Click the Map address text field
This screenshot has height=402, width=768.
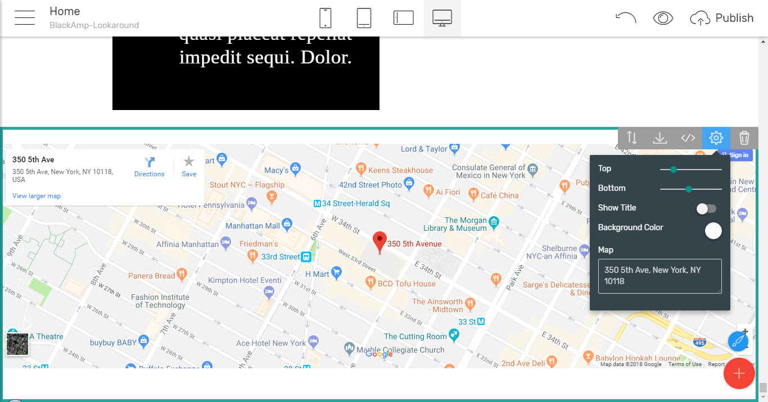[659, 276]
